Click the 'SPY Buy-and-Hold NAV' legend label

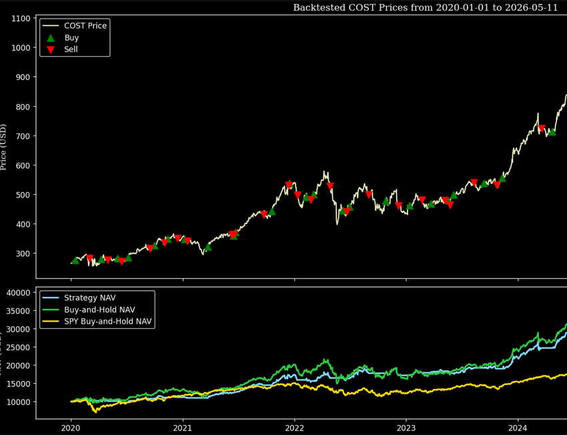tap(108, 322)
